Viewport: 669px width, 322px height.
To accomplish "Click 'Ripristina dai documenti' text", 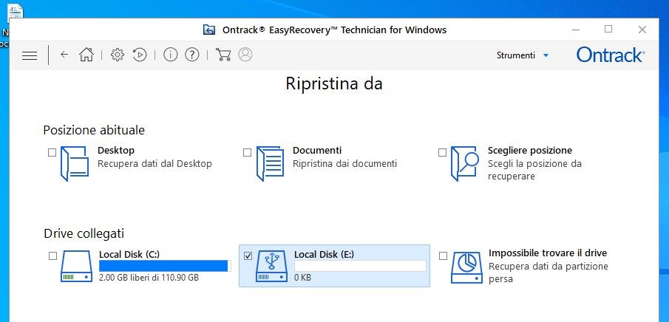I will click(344, 164).
